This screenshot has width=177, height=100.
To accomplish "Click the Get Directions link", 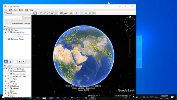I will click(x=18, y=23).
